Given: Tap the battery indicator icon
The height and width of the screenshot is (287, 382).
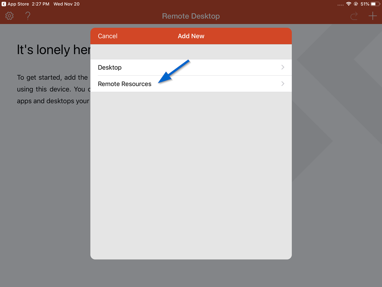Looking at the screenshot, I should [376, 4].
